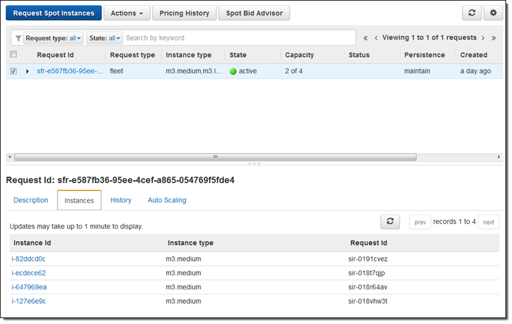Go to next page of requests
This screenshot has width=512, height=324.
(x=483, y=38)
